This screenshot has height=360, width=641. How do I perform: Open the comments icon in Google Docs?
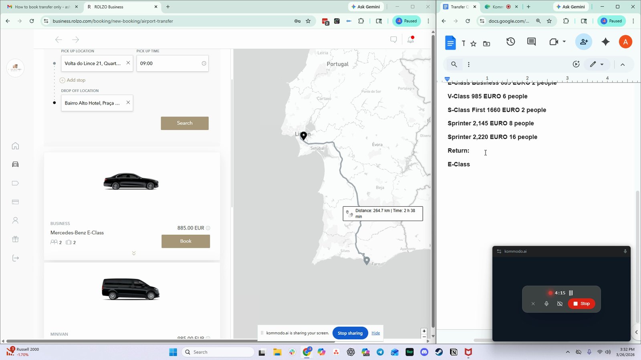click(x=531, y=42)
